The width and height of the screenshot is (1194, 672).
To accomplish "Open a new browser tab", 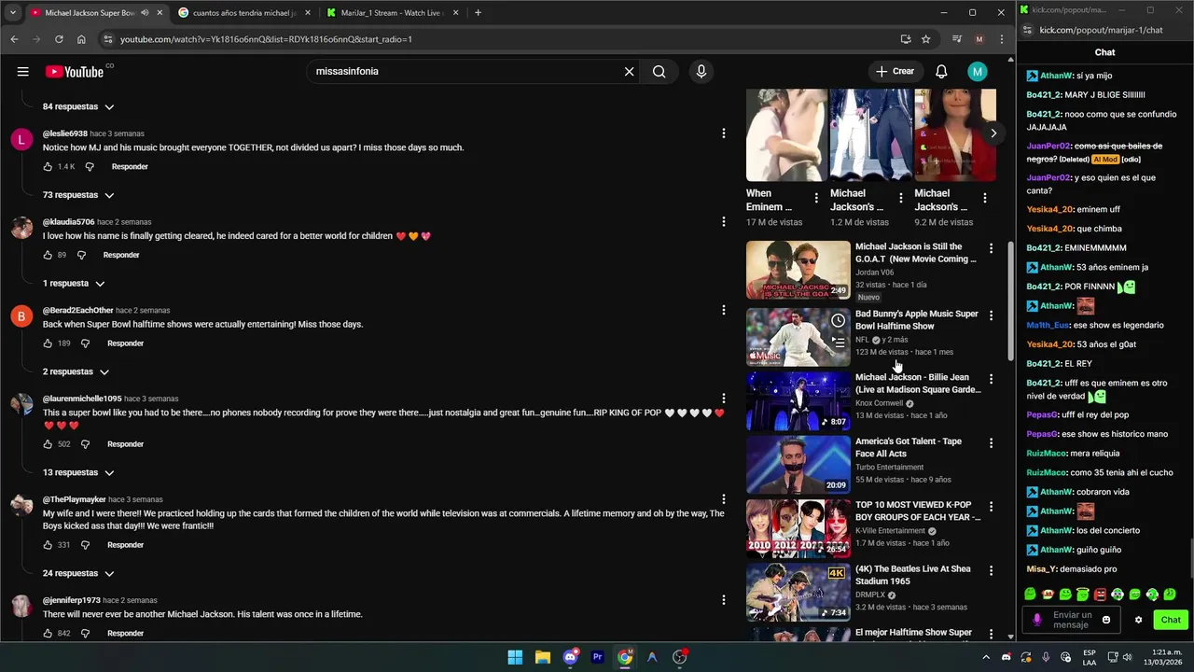I will pos(478,13).
